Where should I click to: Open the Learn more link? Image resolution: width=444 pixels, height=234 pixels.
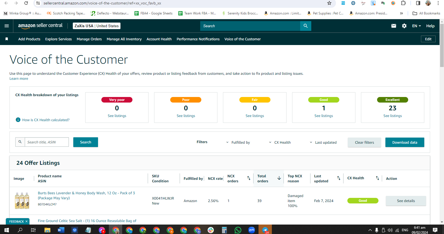(x=19, y=79)
